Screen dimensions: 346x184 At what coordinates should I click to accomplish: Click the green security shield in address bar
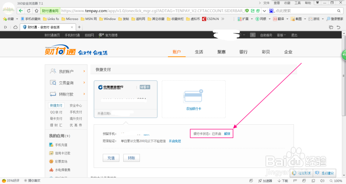coord(247,11)
